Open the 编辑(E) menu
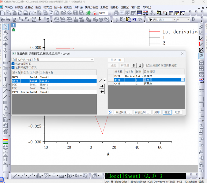This screenshot has width=207, height=183. coord(19,7)
